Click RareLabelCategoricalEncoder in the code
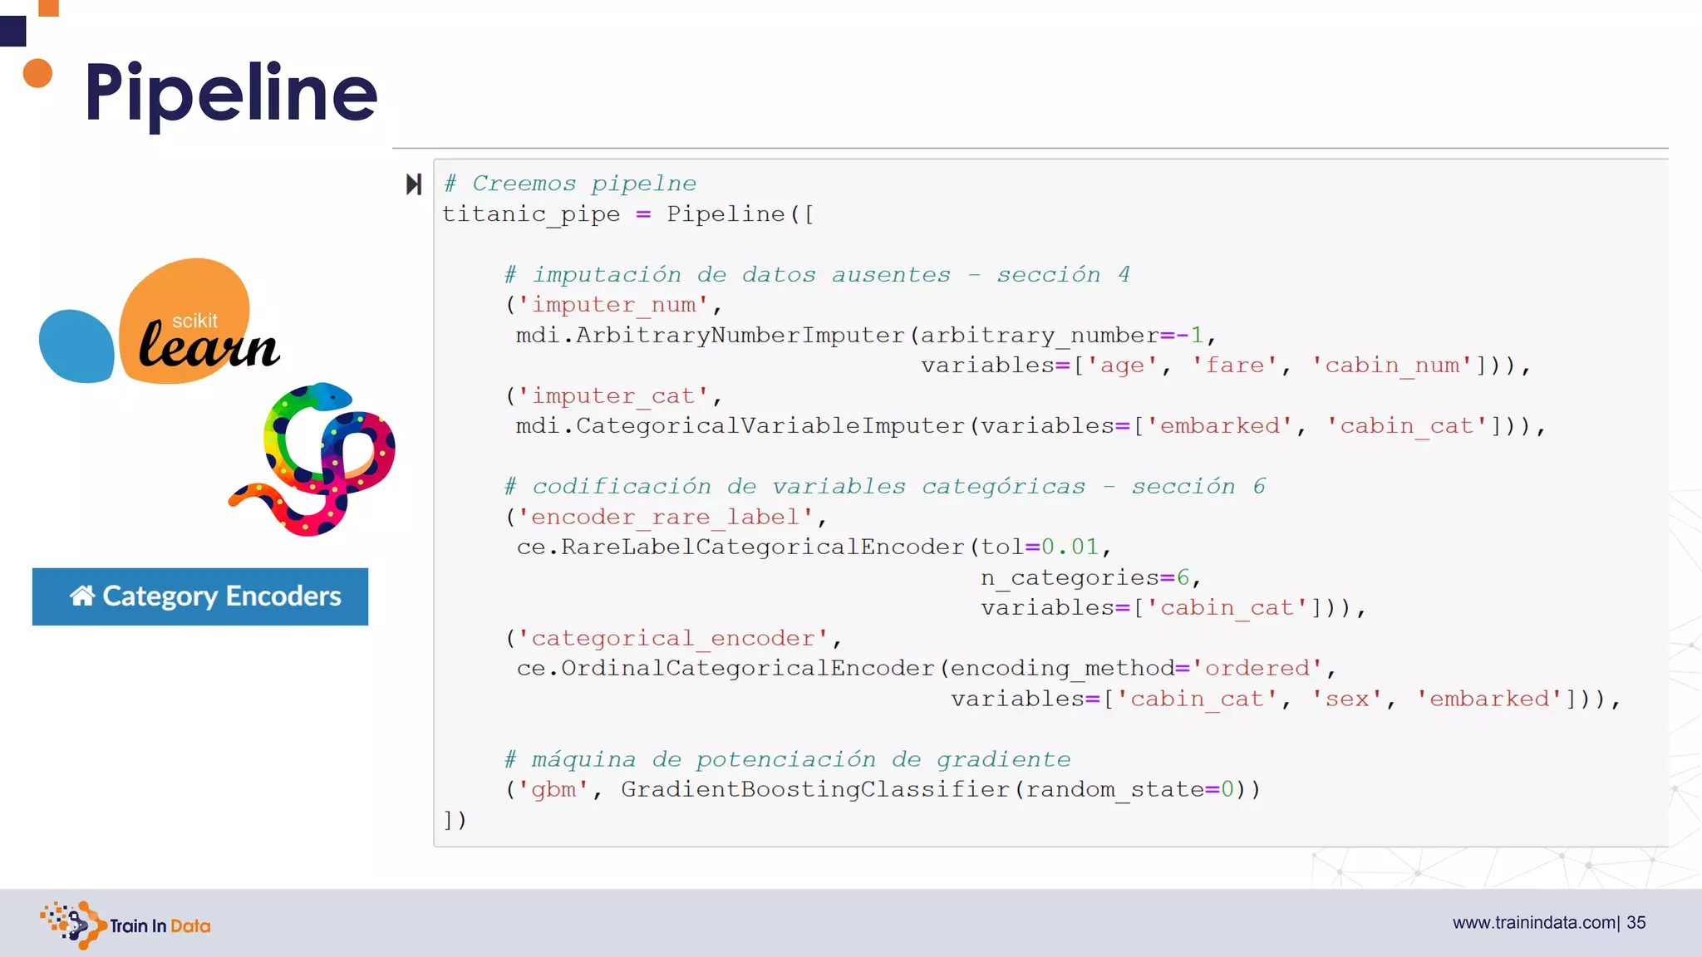Viewport: 1702px width, 957px height. [762, 547]
